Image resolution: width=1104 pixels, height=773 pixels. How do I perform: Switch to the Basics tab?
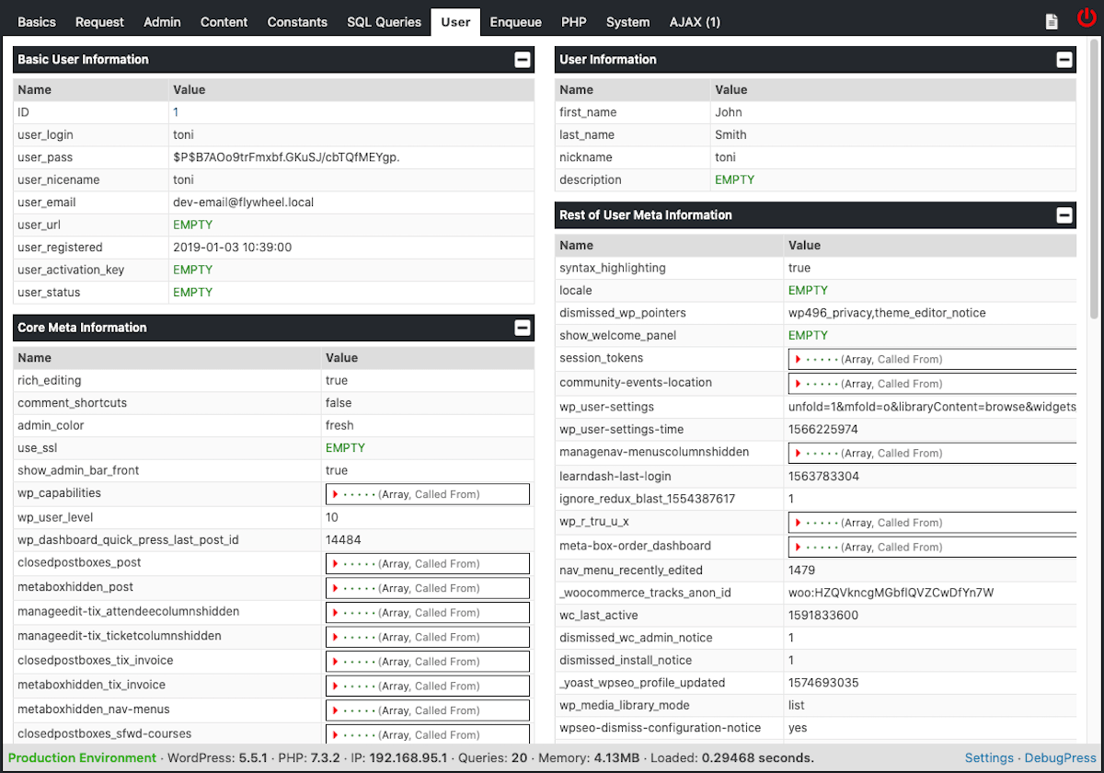coord(37,22)
